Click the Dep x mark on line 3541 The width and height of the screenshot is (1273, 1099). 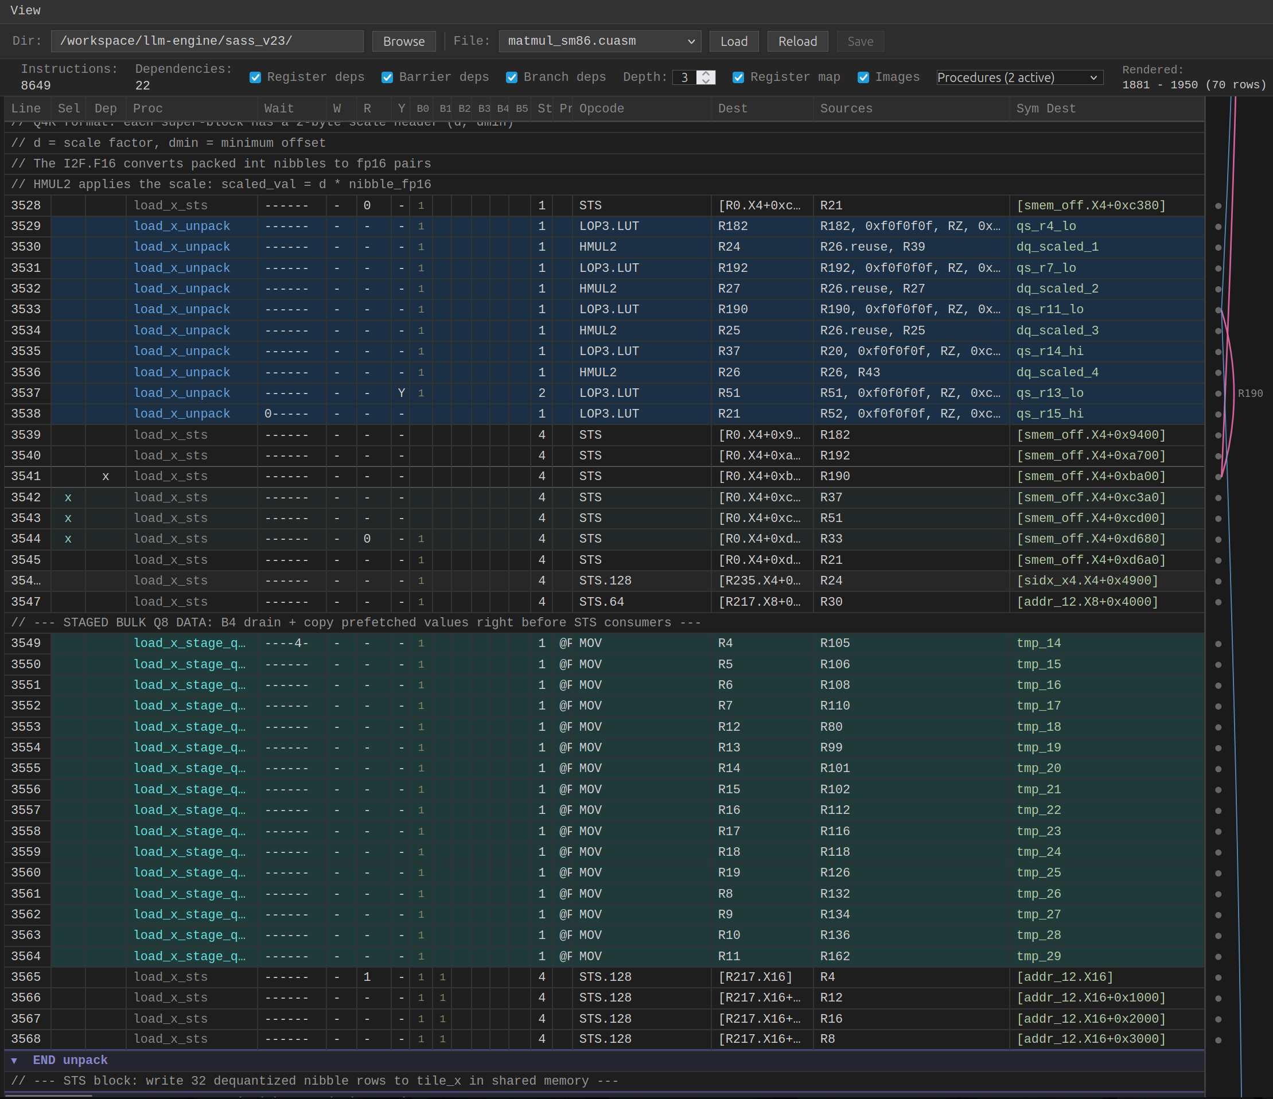106,477
